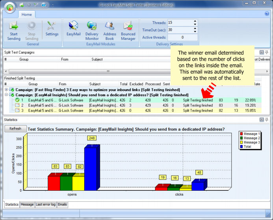Click quick access Help icon in title bar
This screenshot has width=273, height=220.
pos(43,5)
